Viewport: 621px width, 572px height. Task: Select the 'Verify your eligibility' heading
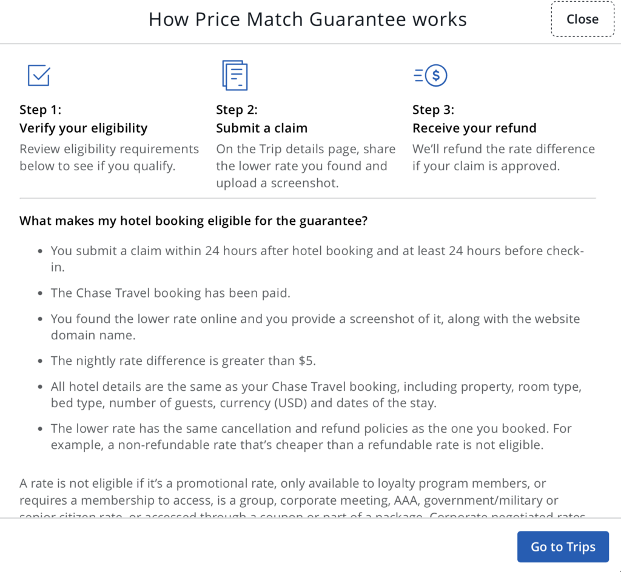click(83, 128)
